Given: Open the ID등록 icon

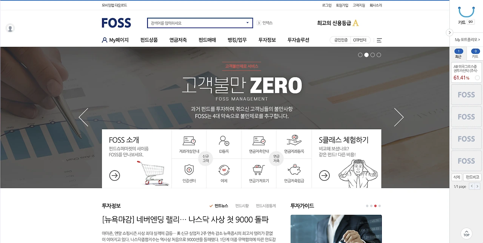Looking at the screenshot, I should (x=224, y=141).
